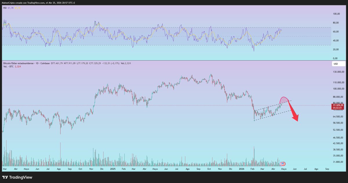The image size is (348, 183).
Task: Click the 60,00 RSI scale label
Action: pos(336,32)
